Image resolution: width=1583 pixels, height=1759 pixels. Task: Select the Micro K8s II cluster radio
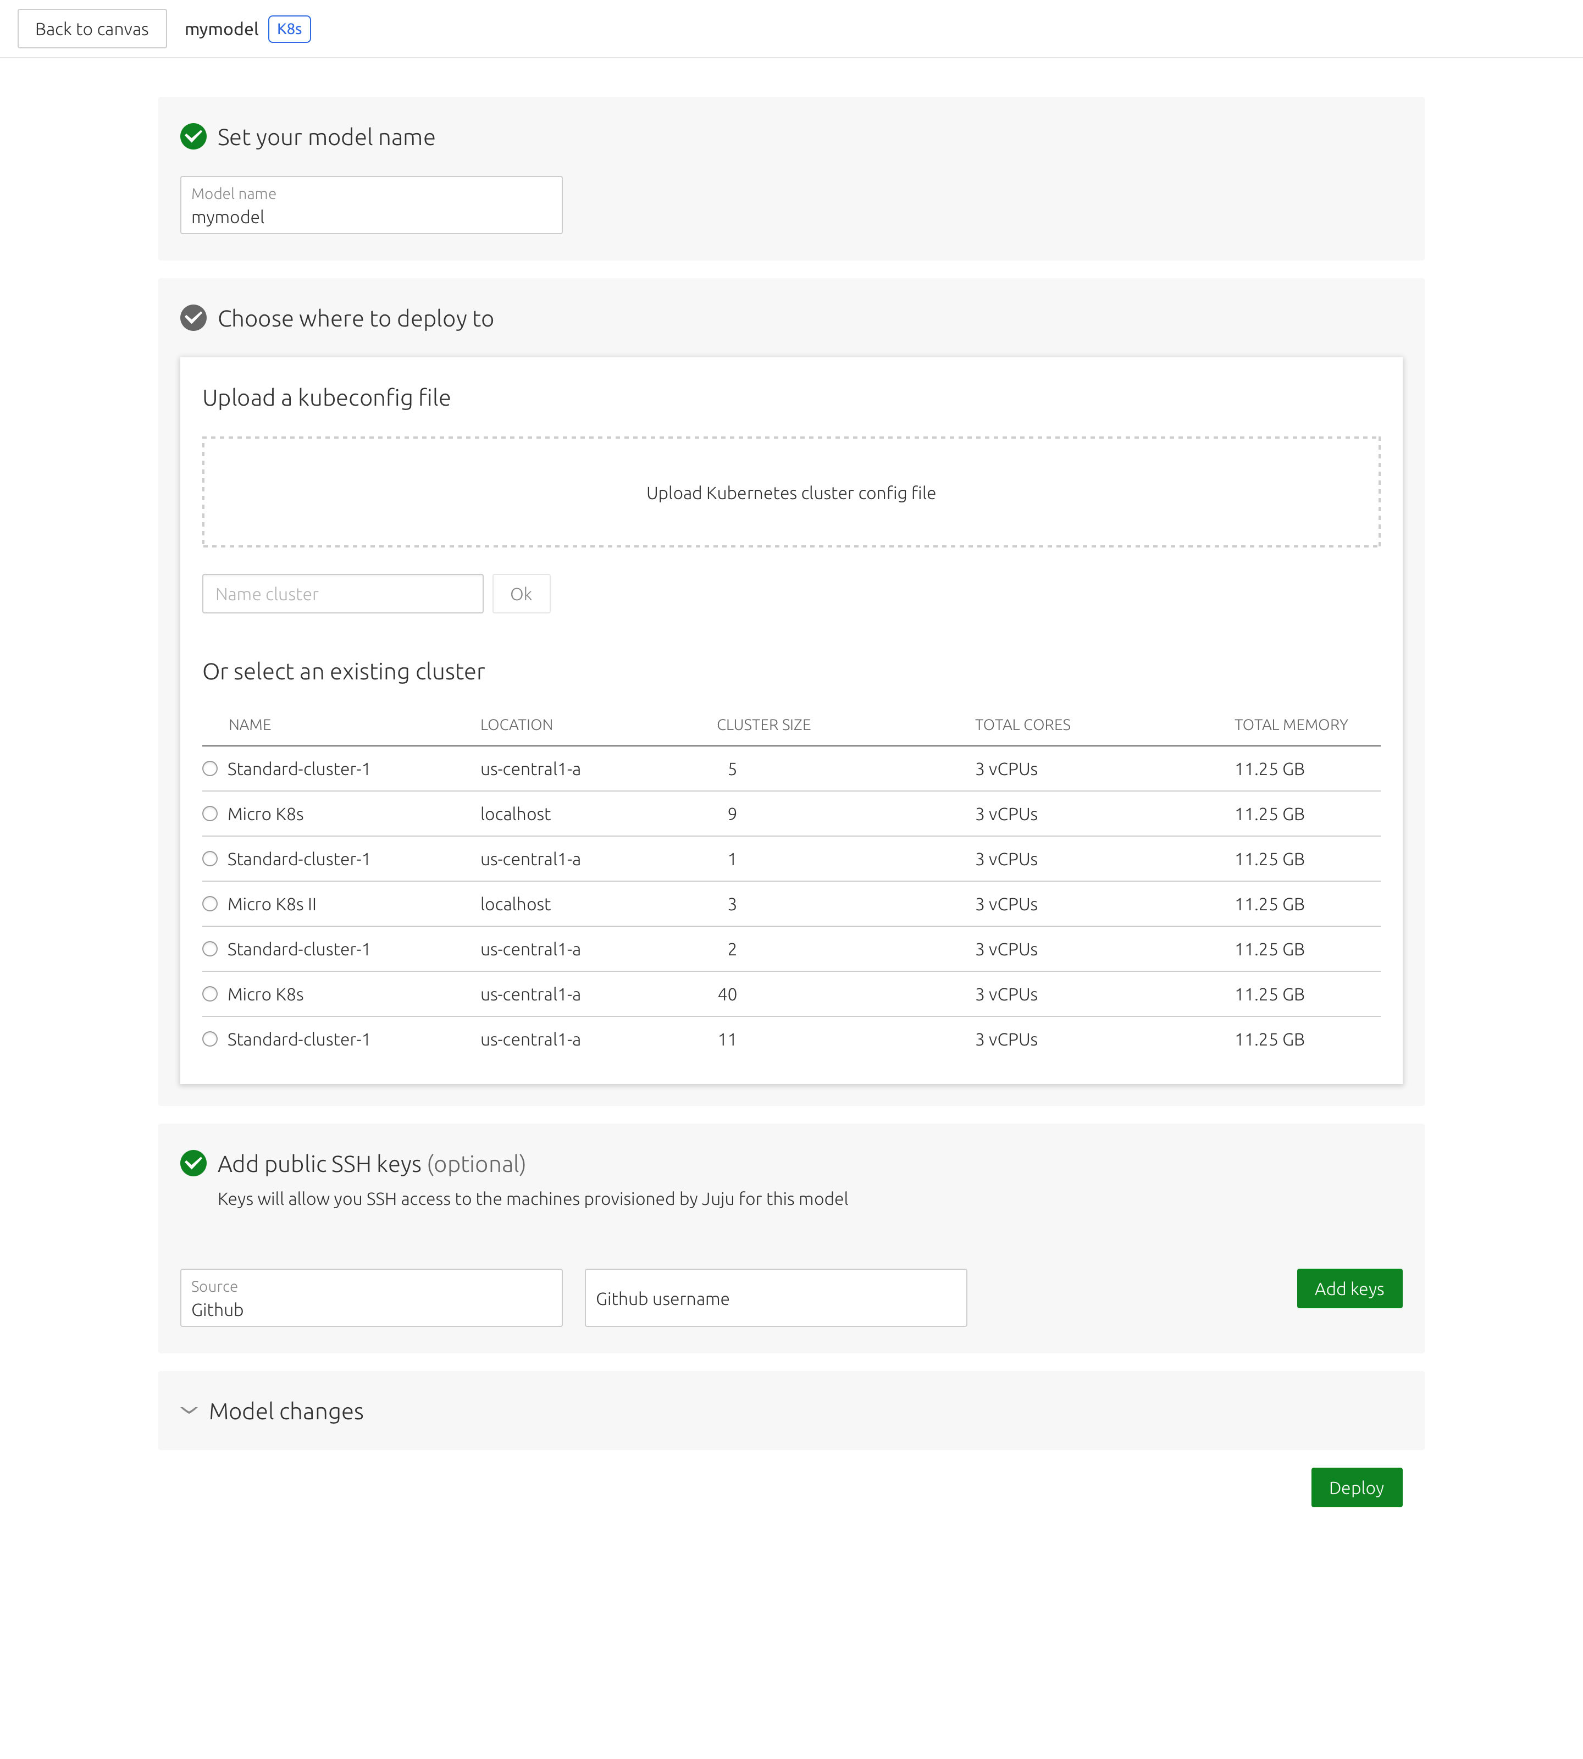(209, 904)
